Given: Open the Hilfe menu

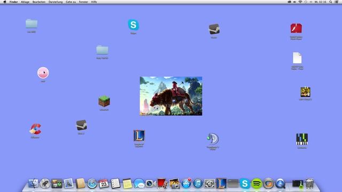Looking at the screenshot, I should pos(94,2).
